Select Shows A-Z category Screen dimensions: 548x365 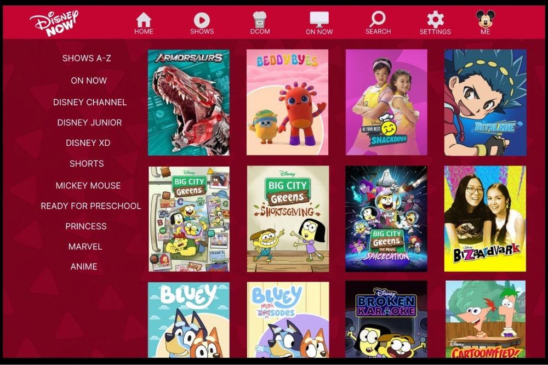87,58
